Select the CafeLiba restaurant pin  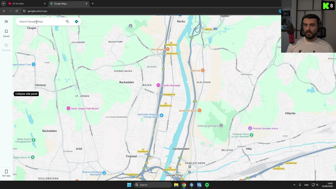click(203, 70)
